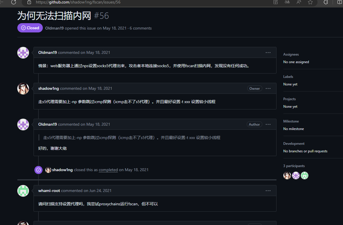Open whami-root author profile link
The image size is (343, 225).
(x=49, y=191)
